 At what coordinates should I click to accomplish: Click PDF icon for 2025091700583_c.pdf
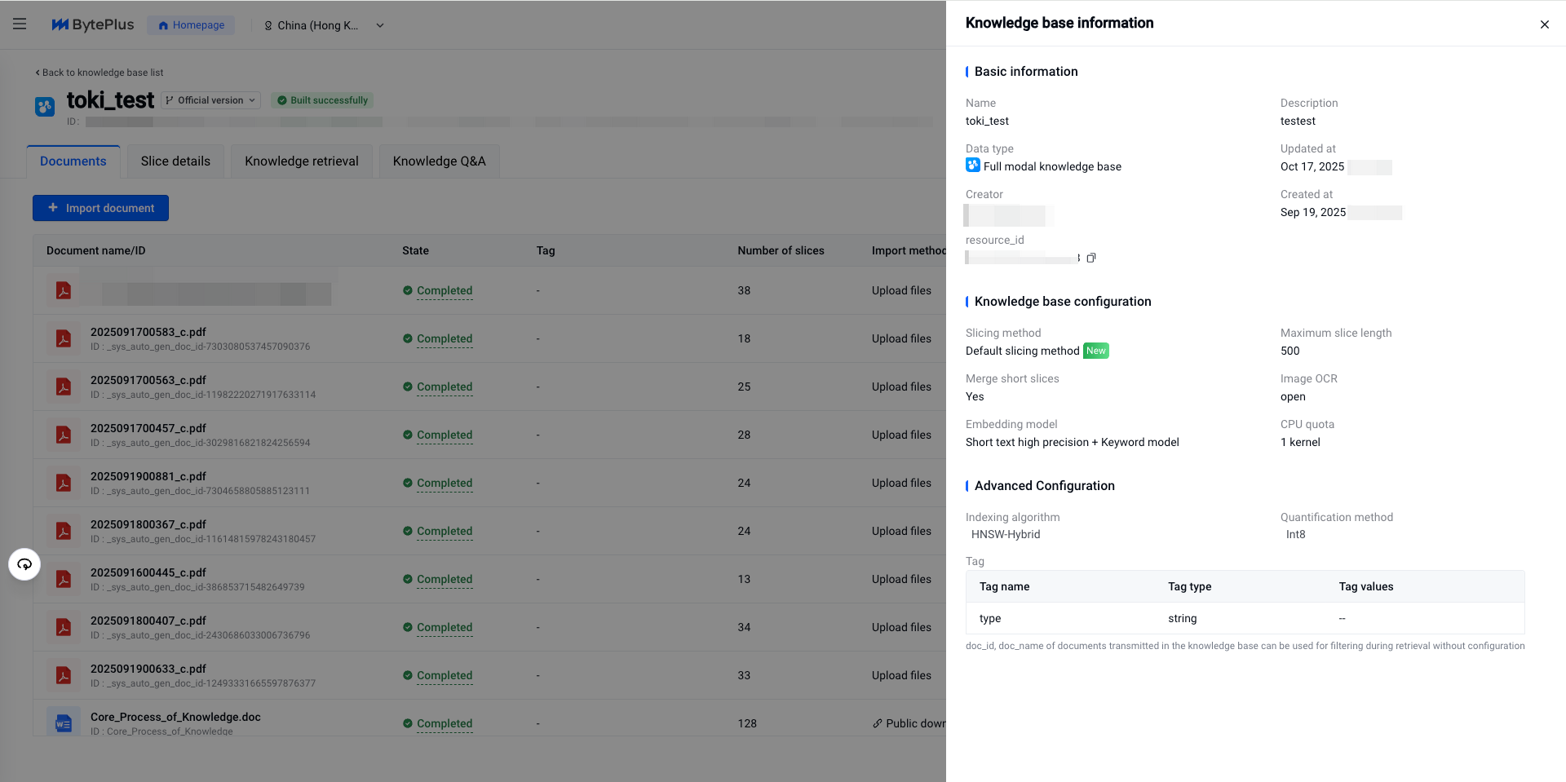[x=63, y=338]
